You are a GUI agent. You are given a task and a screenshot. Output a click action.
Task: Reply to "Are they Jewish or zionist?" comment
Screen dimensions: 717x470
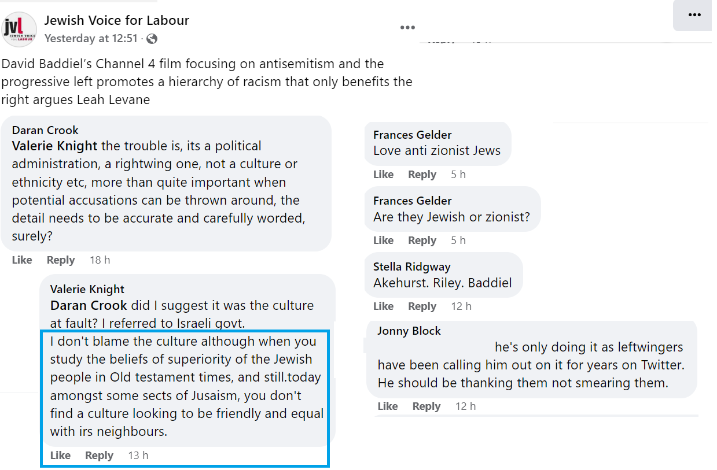click(422, 240)
